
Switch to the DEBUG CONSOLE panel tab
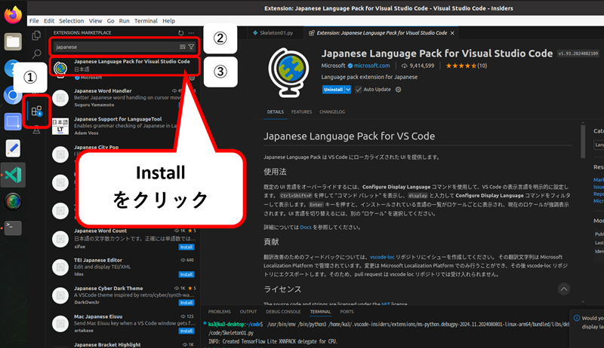point(283,312)
